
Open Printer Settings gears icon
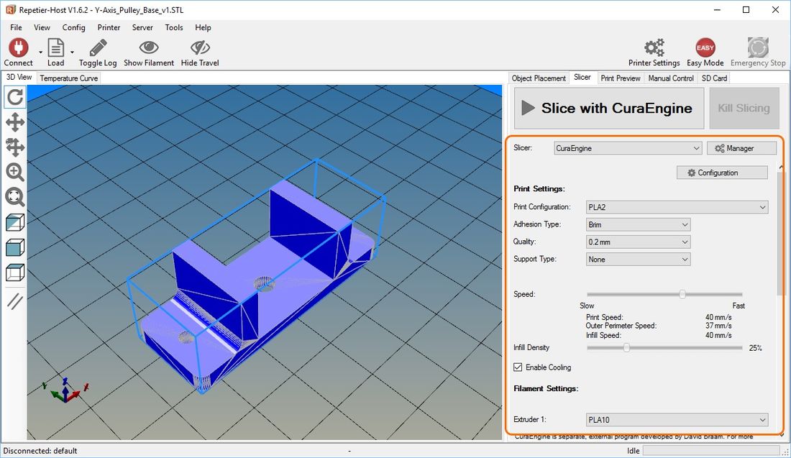pyautogui.click(x=654, y=48)
